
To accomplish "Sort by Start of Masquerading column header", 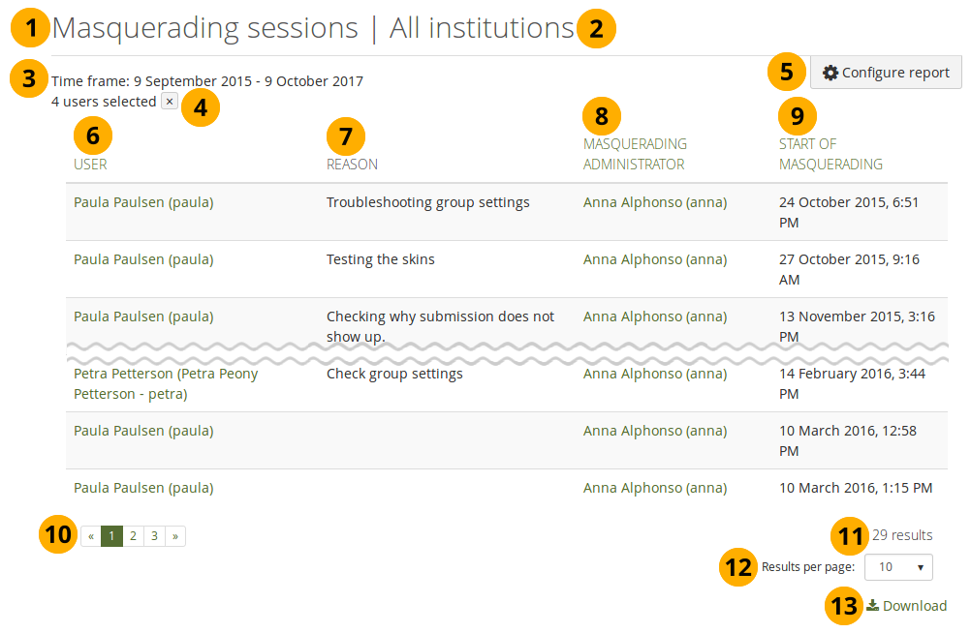I will [830, 154].
